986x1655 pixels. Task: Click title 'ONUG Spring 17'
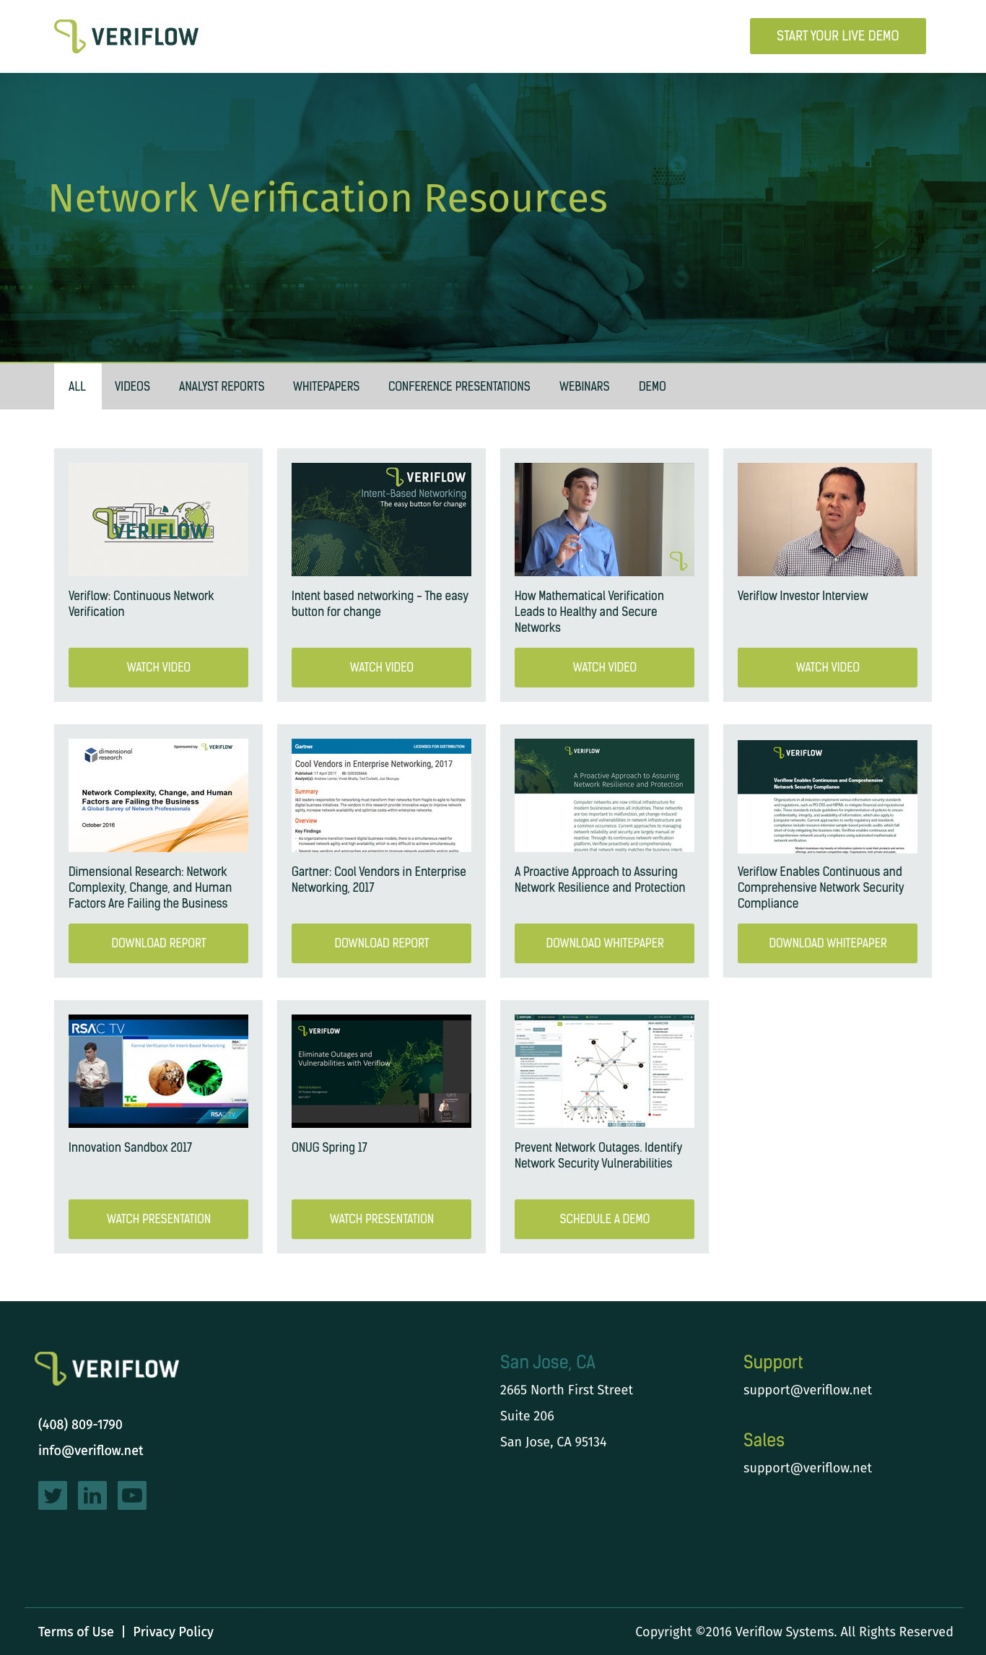[329, 1147]
